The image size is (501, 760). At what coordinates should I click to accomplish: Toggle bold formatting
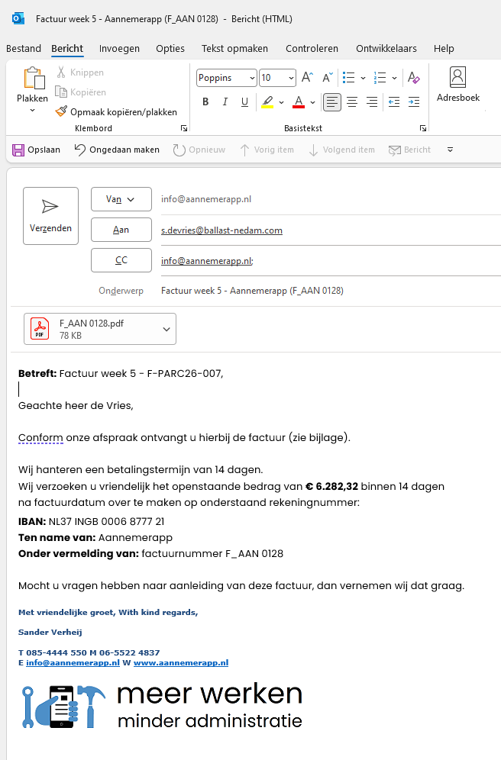coord(205,102)
